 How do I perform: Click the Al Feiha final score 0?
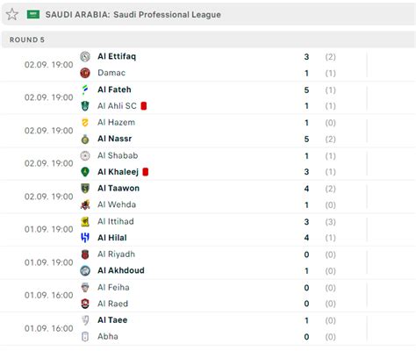click(306, 288)
